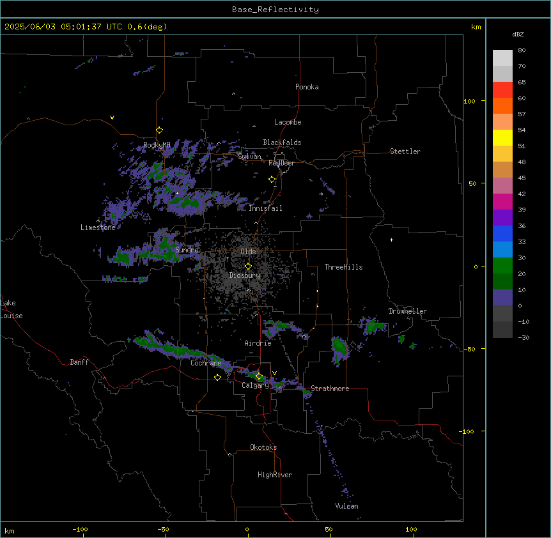The height and width of the screenshot is (538, 551).
Task: Click the Calgary city label
Action: pos(256,385)
